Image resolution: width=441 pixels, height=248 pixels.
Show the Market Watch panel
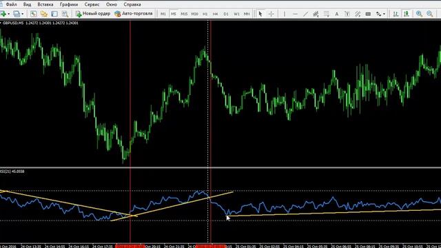pos(34,14)
